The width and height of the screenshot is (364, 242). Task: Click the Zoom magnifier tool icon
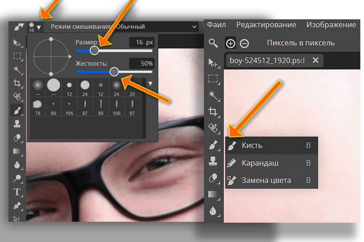coord(213,43)
